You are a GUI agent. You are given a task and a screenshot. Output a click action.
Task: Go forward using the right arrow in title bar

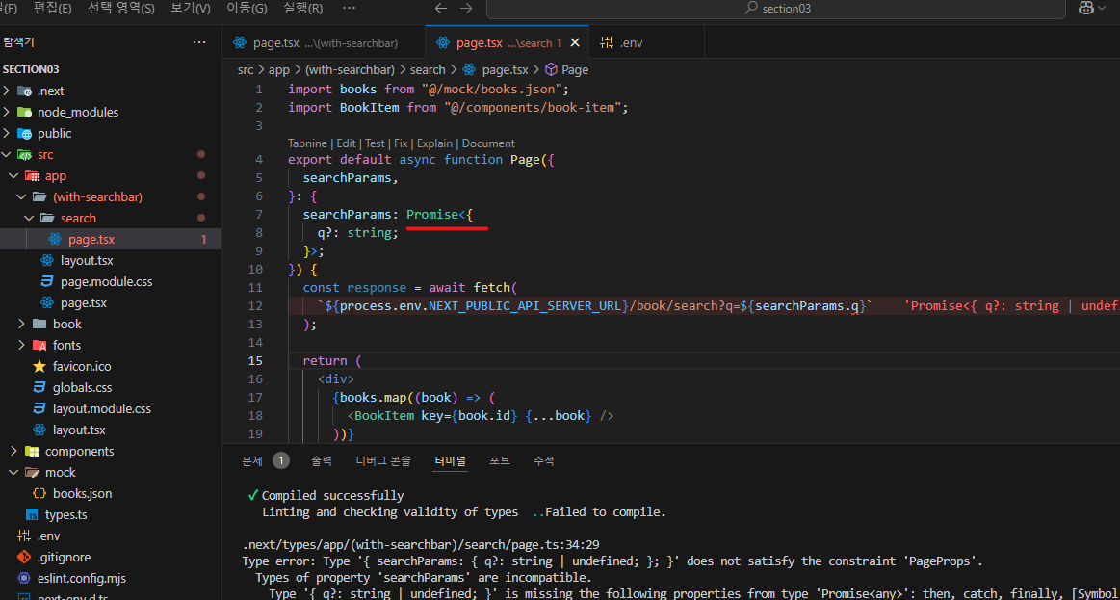[466, 9]
